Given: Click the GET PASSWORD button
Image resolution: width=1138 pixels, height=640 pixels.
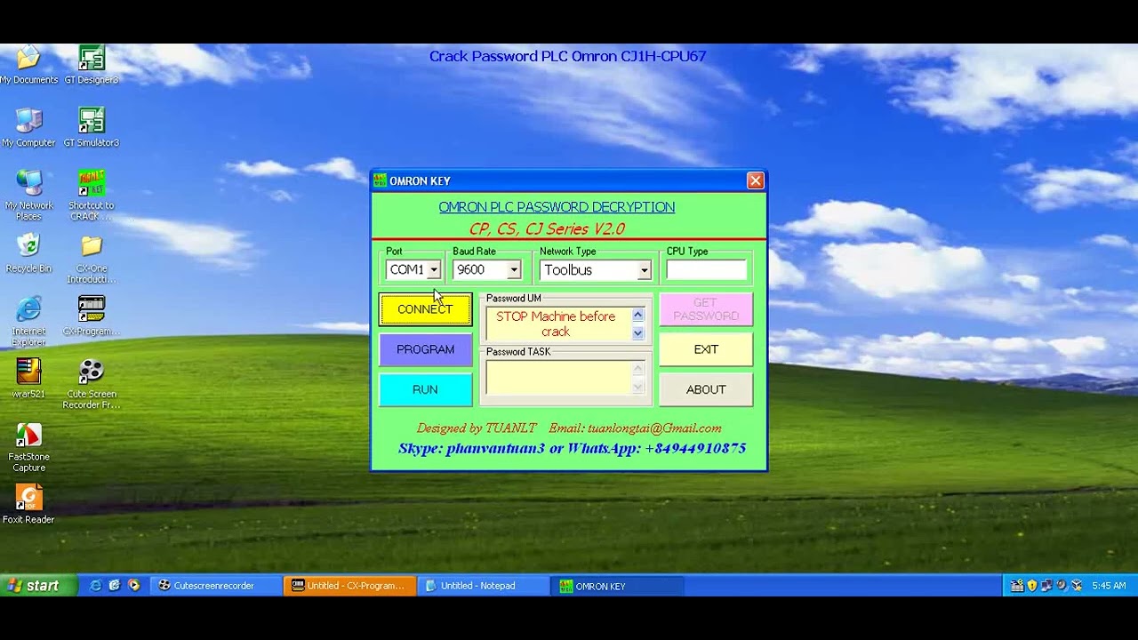Looking at the screenshot, I should click(706, 309).
